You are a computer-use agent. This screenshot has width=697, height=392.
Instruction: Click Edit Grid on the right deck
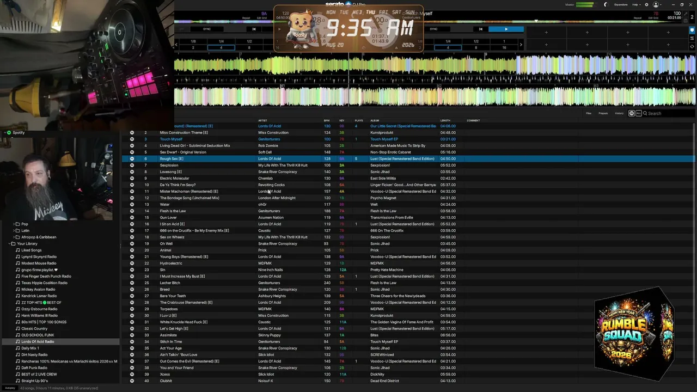click(653, 17)
